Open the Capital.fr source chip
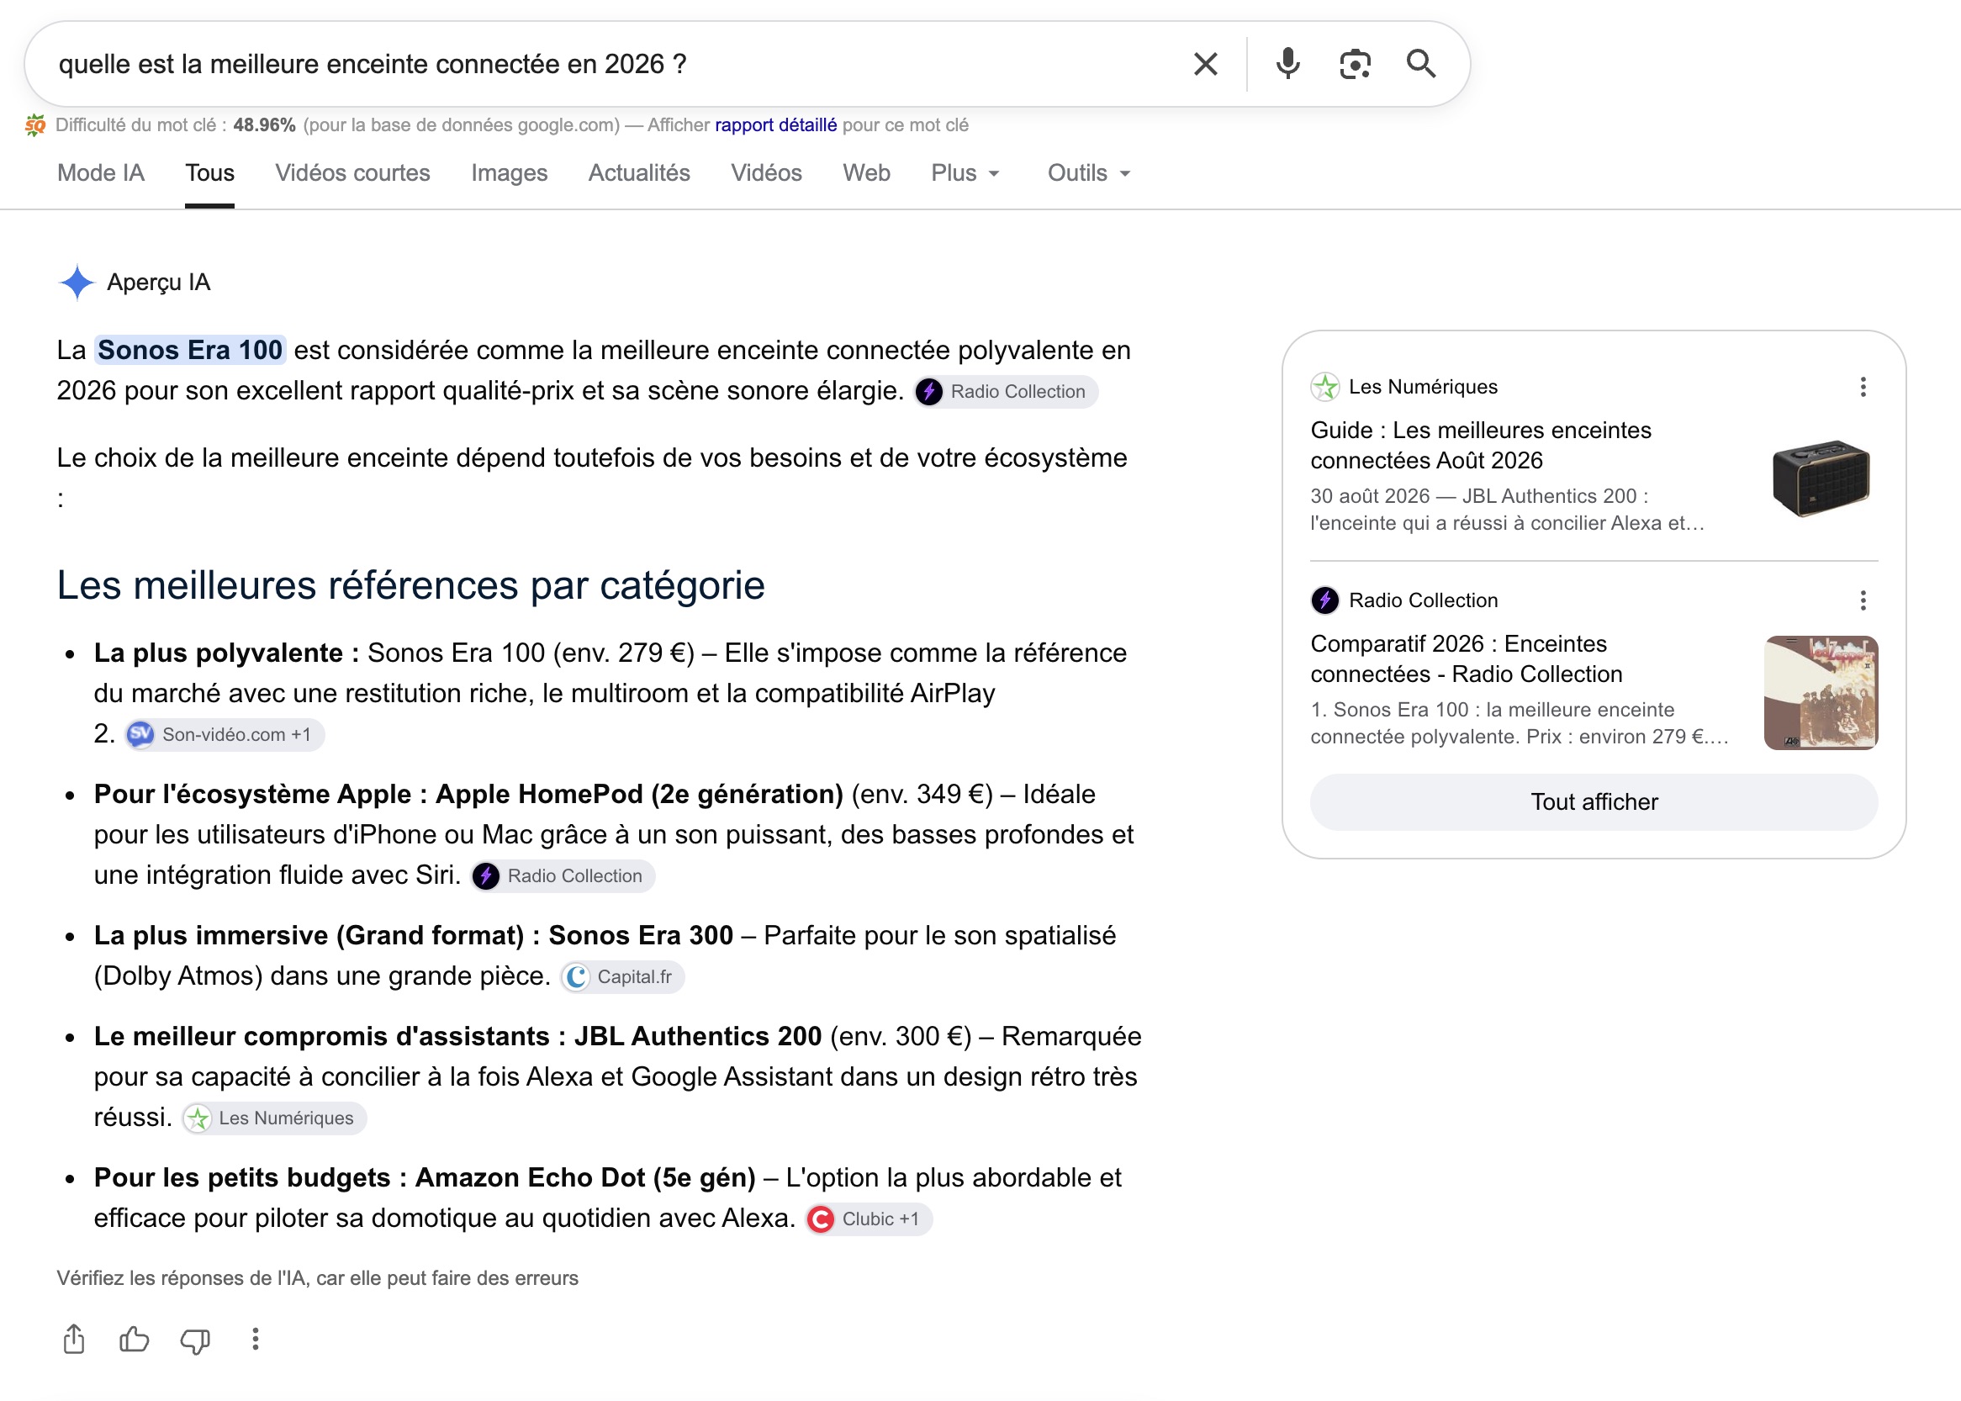 tap(622, 977)
